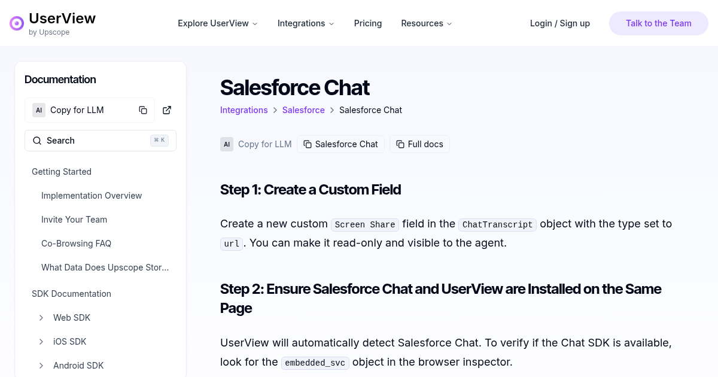Open Invite Your Team doc page

tap(74, 220)
